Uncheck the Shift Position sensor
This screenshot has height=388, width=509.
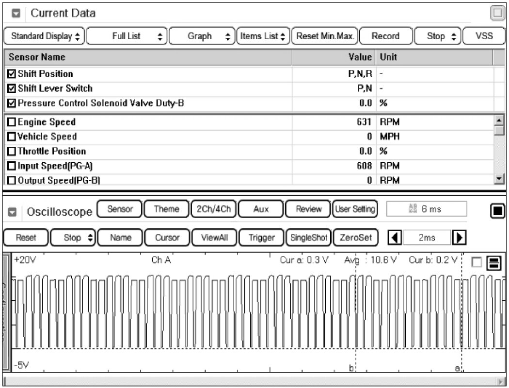tap(12, 74)
